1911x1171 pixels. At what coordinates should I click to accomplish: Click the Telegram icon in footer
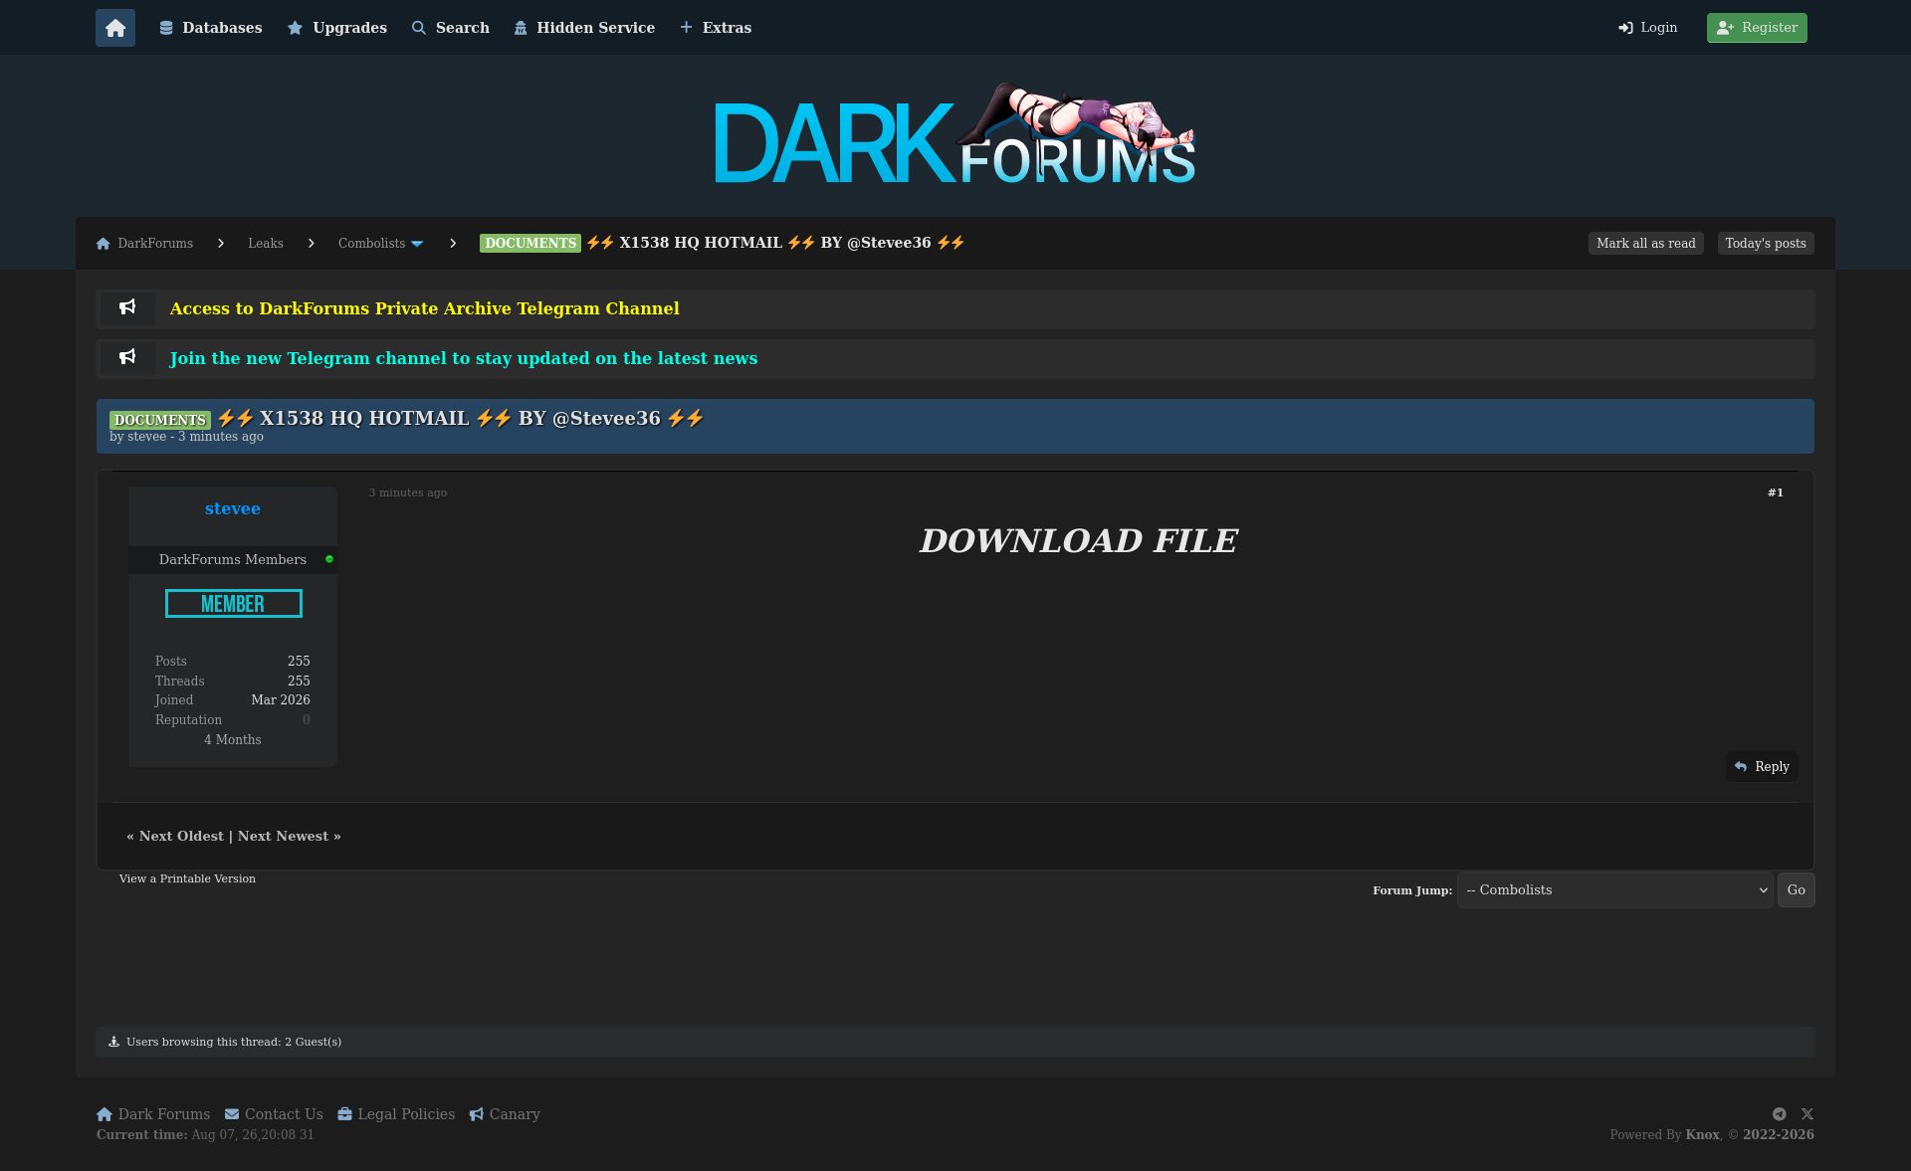(1780, 1114)
